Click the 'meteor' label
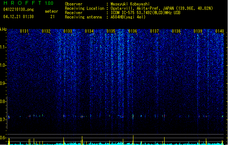The height and width of the screenshot is (145, 228). coord(51,11)
